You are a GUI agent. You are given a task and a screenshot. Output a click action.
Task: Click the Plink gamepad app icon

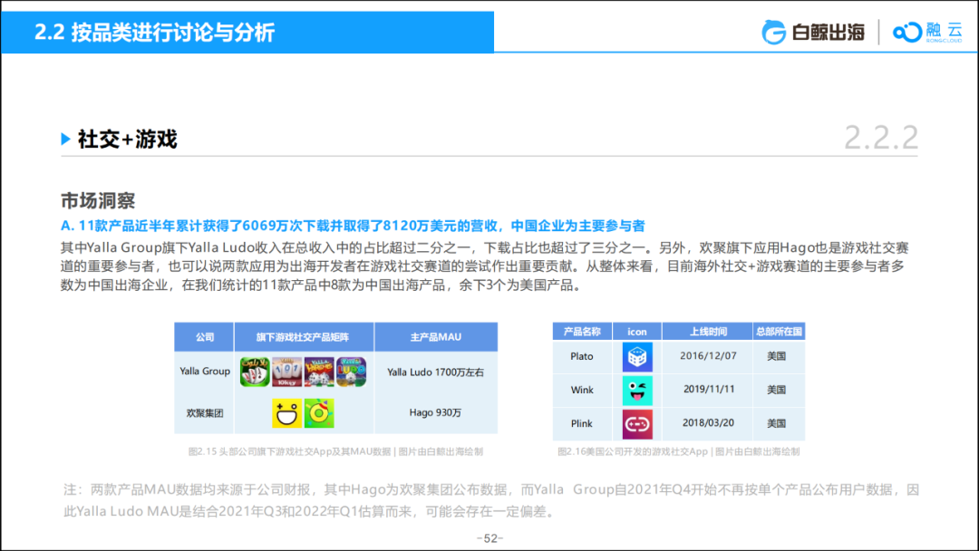pyautogui.click(x=637, y=423)
